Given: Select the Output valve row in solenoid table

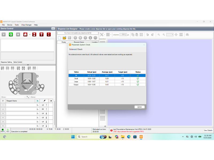Looking at the screenshot, I should (107, 85).
